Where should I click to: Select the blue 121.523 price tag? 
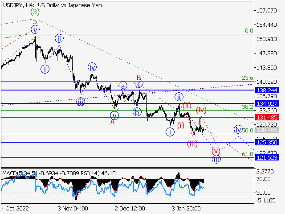(x=267, y=157)
